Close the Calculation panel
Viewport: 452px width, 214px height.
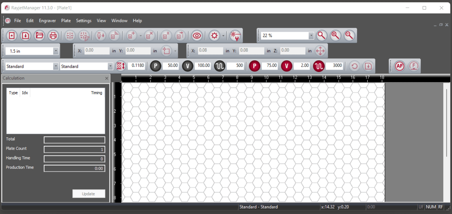coord(107,78)
